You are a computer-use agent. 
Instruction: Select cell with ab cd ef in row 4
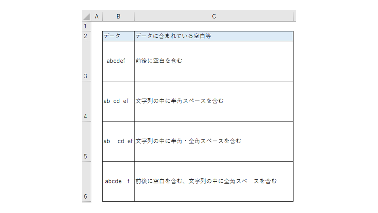(x=118, y=101)
